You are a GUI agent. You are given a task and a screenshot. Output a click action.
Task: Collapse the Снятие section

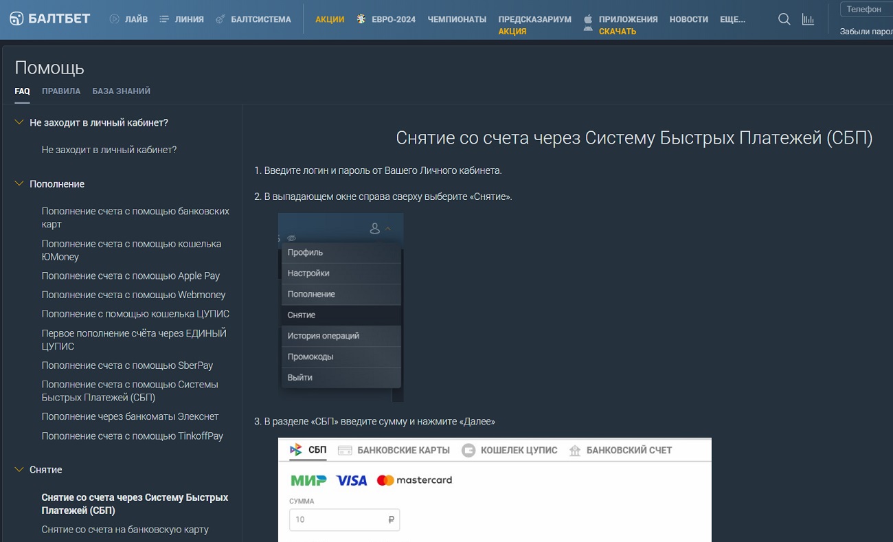19,470
